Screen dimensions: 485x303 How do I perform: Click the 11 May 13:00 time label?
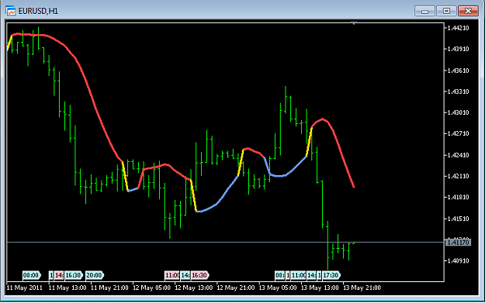[68, 288]
